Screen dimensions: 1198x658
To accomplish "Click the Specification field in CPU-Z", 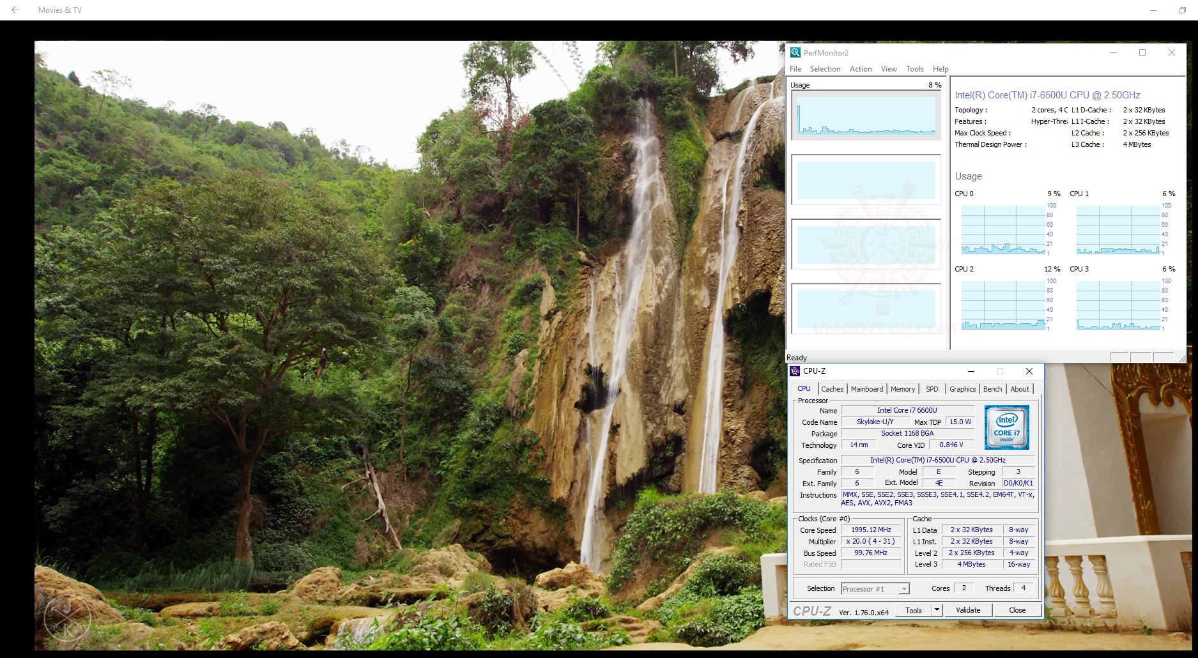I will (938, 460).
